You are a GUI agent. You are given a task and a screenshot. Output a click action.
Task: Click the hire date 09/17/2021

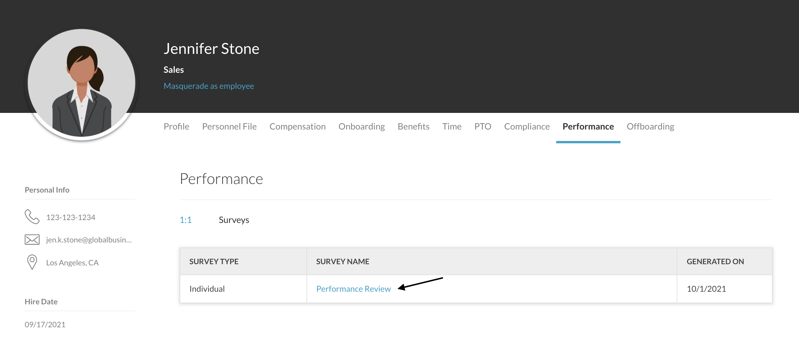coord(45,324)
